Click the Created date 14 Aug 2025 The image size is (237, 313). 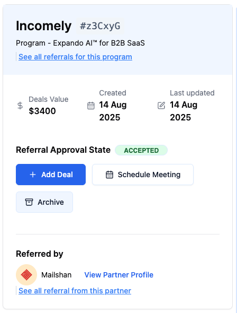113,111
